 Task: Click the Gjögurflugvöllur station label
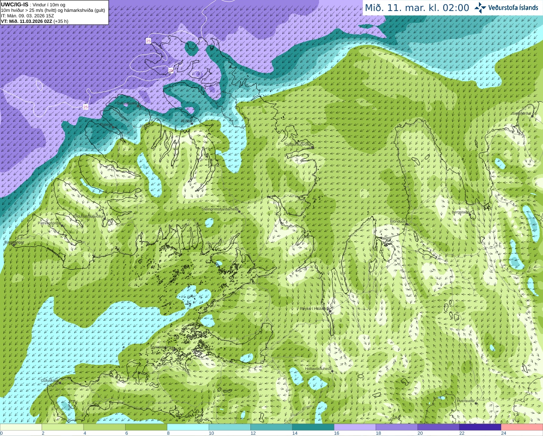(299, 144)
